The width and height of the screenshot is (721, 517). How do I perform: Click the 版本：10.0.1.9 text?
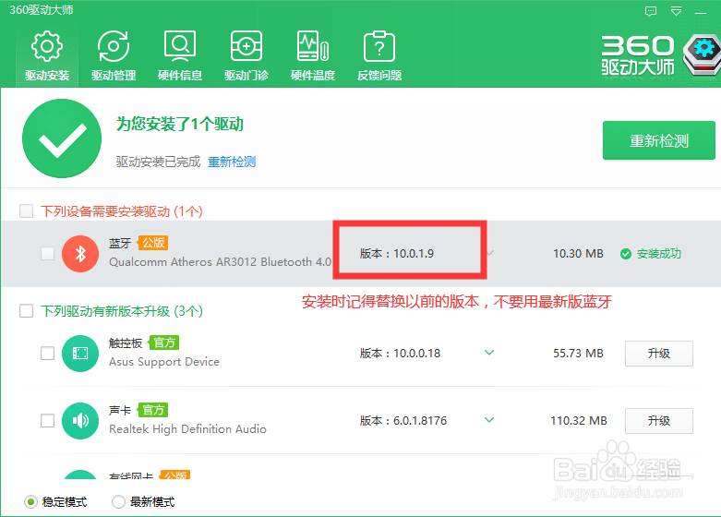[396, 254]
